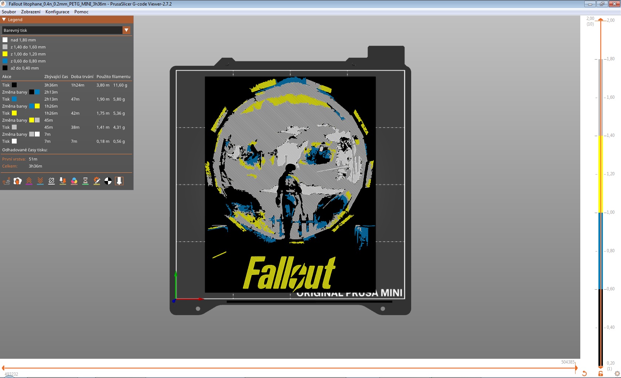Open the Barevný tisk view dropdown
Screen dimensions: 621x378
point(126,30)
